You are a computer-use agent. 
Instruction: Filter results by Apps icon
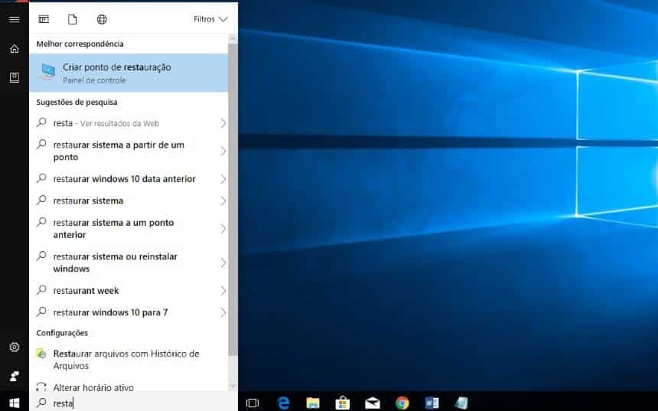point(44,19)
